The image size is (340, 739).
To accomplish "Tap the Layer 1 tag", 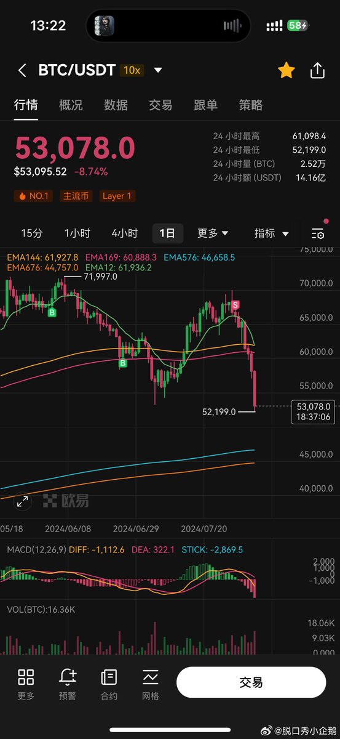I will point(117,196).
